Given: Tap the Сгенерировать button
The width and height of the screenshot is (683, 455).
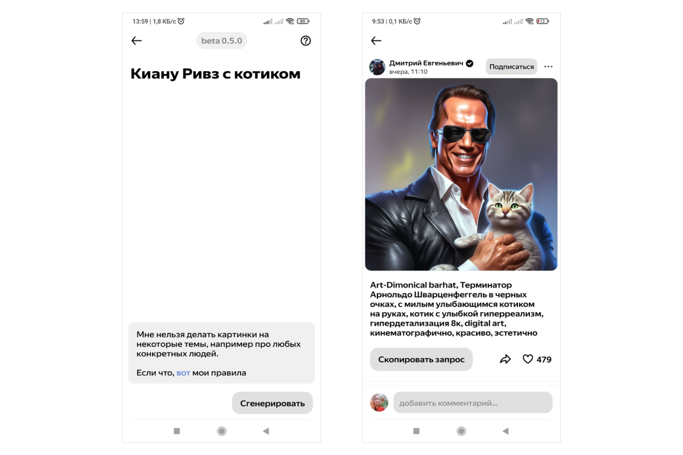Looking at the screenshot, I should (x=272, y=403).
